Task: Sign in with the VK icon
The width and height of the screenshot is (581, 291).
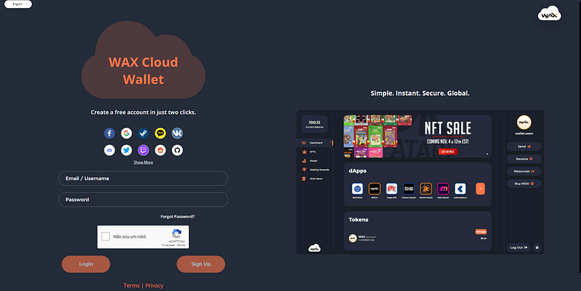Action: [177, 133]
